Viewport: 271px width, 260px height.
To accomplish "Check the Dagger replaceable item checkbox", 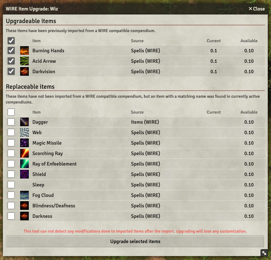I will coord(11,122).
